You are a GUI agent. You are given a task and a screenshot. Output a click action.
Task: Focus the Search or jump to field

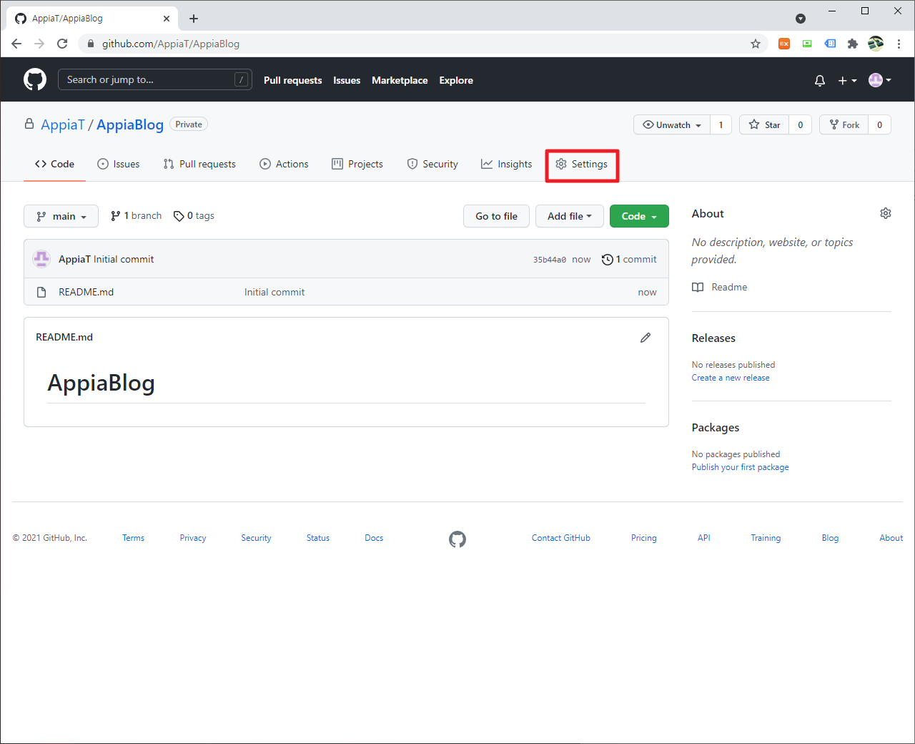pos(154,79)
